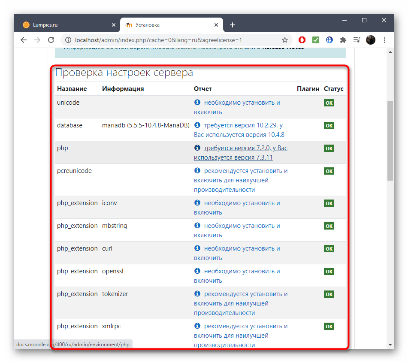
Task: Click mariadb (5.5.5-10.4.8-MariaDB) cell
Action: point(146,125)
